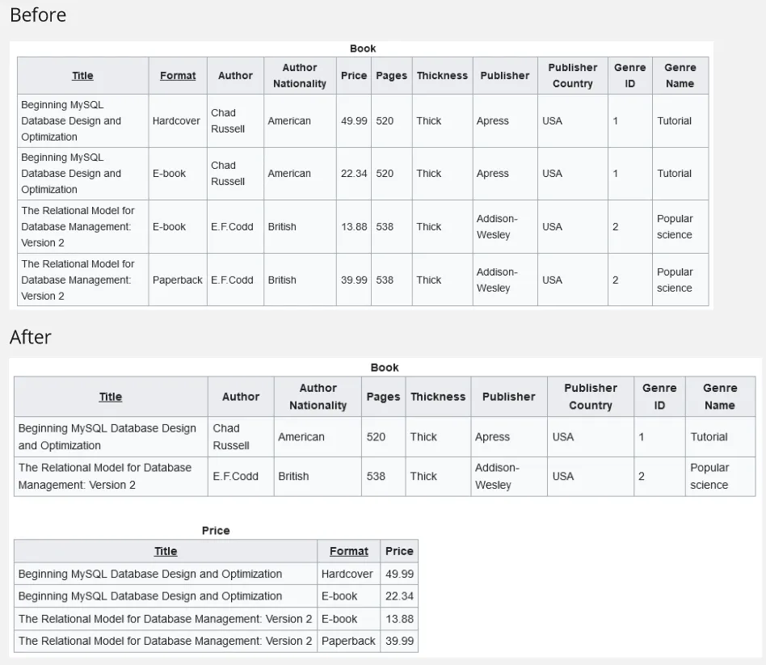
Task: Select the 49.99 value in the Price table
Action: [x=399, y=574]
